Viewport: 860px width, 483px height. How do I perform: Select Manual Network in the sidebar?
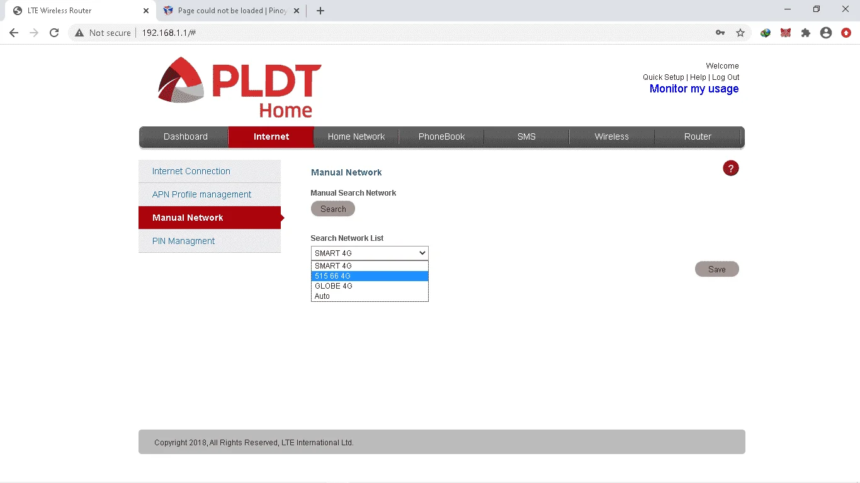pos(210,218)
